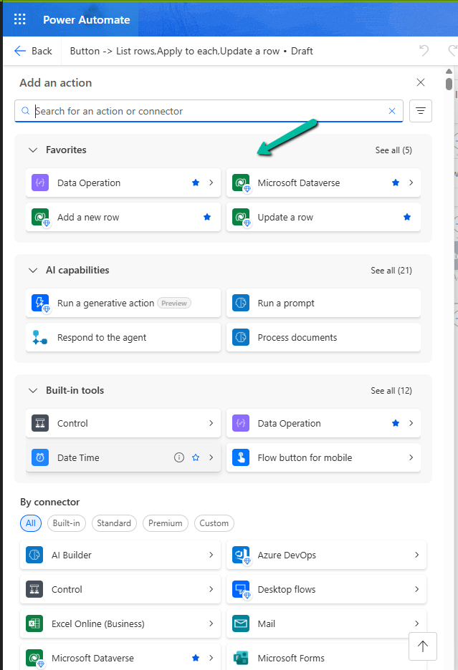
Task: Open "See all (21)" AI capabilities
Action: pos(391,270)
